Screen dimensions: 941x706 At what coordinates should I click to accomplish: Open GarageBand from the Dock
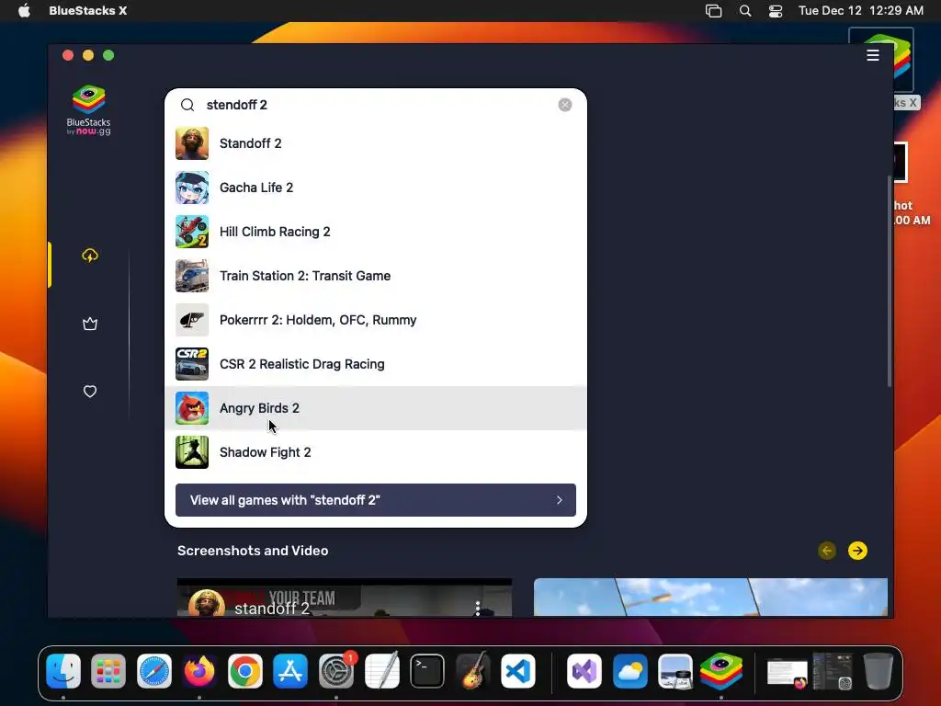473,670
